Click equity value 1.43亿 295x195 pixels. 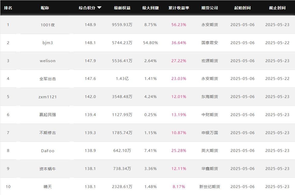coord(122,78)
